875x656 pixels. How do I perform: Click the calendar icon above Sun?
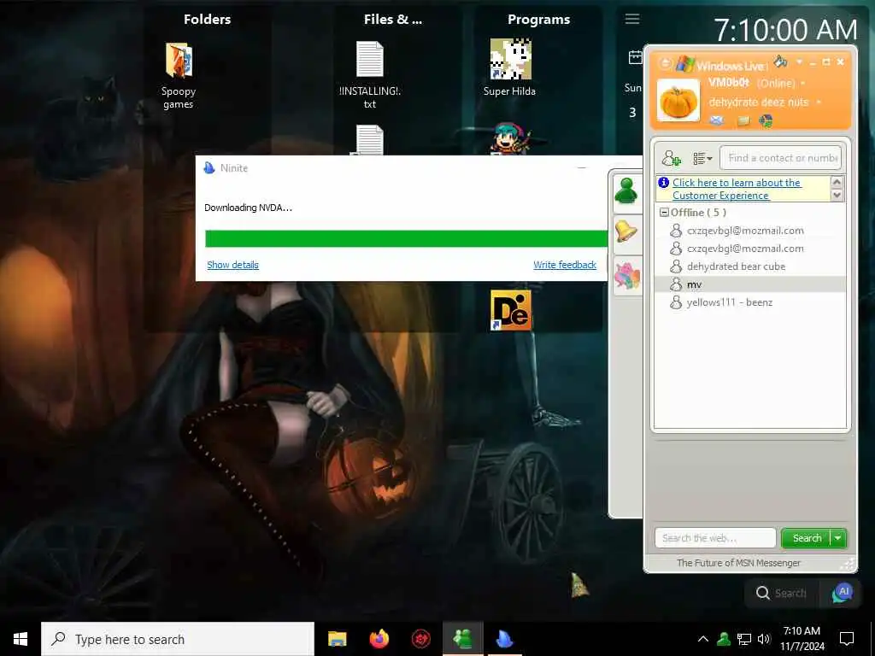(635, 57)
